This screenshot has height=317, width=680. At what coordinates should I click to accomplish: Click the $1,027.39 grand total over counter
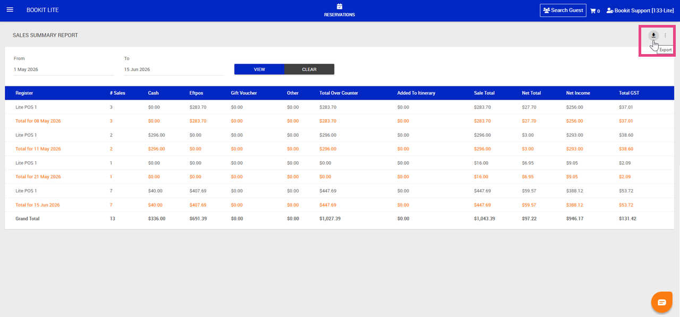coord(330,218)
